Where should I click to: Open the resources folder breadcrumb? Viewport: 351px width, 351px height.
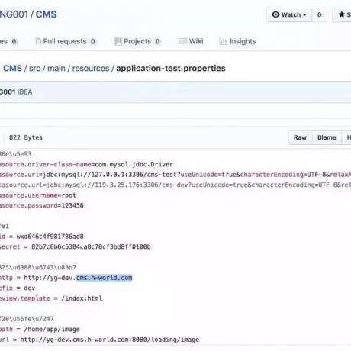(x=91, y=69)
